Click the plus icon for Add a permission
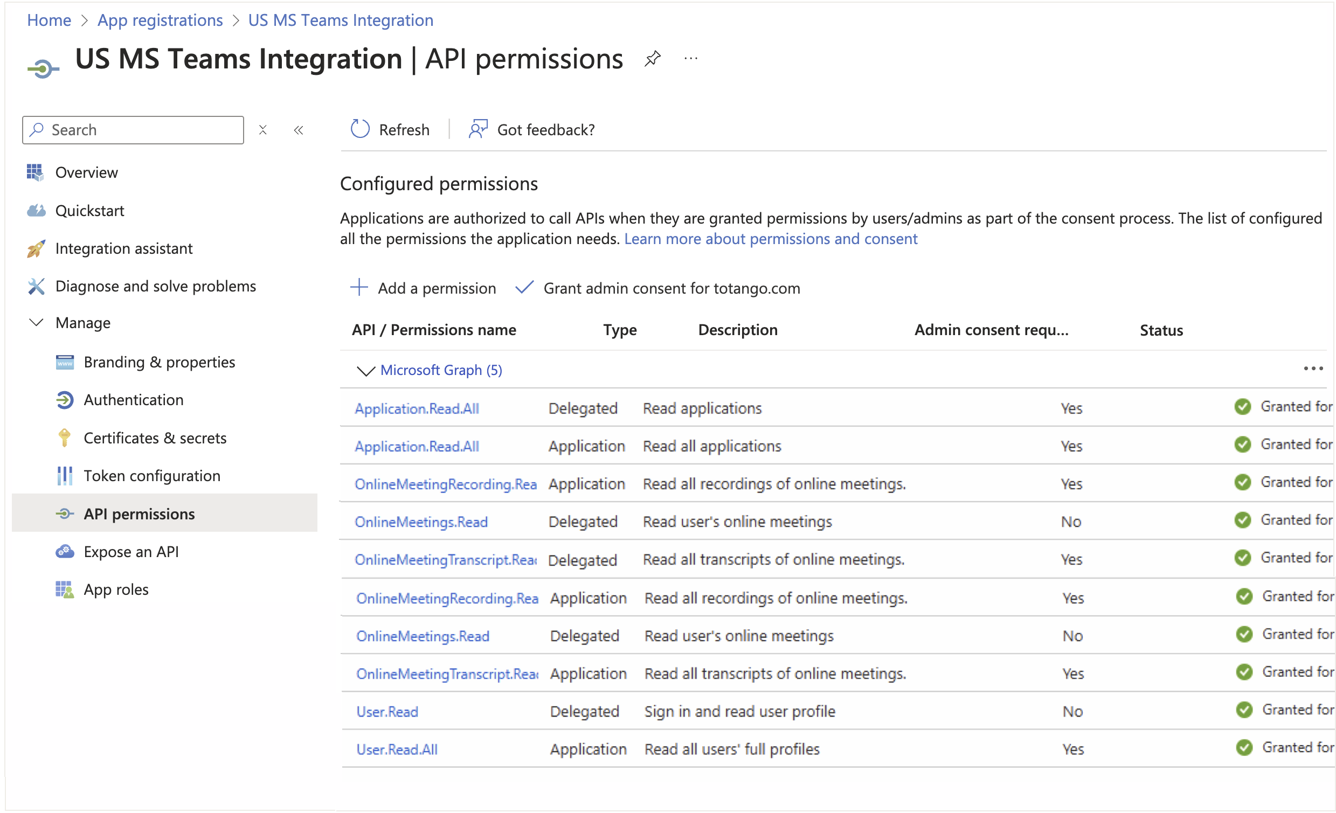The width and height of the screenshot is (1336, 813). pos(359,287)
